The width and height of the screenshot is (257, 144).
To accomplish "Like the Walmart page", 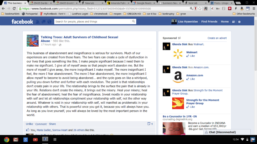I will (x=190, y=56).
